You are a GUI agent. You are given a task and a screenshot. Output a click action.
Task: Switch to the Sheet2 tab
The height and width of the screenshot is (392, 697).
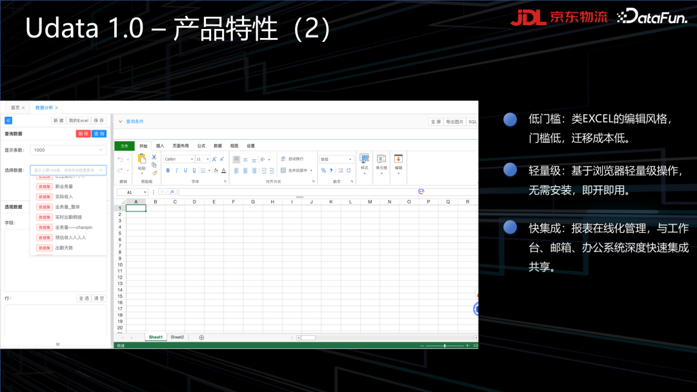click(x=177, y=337)
